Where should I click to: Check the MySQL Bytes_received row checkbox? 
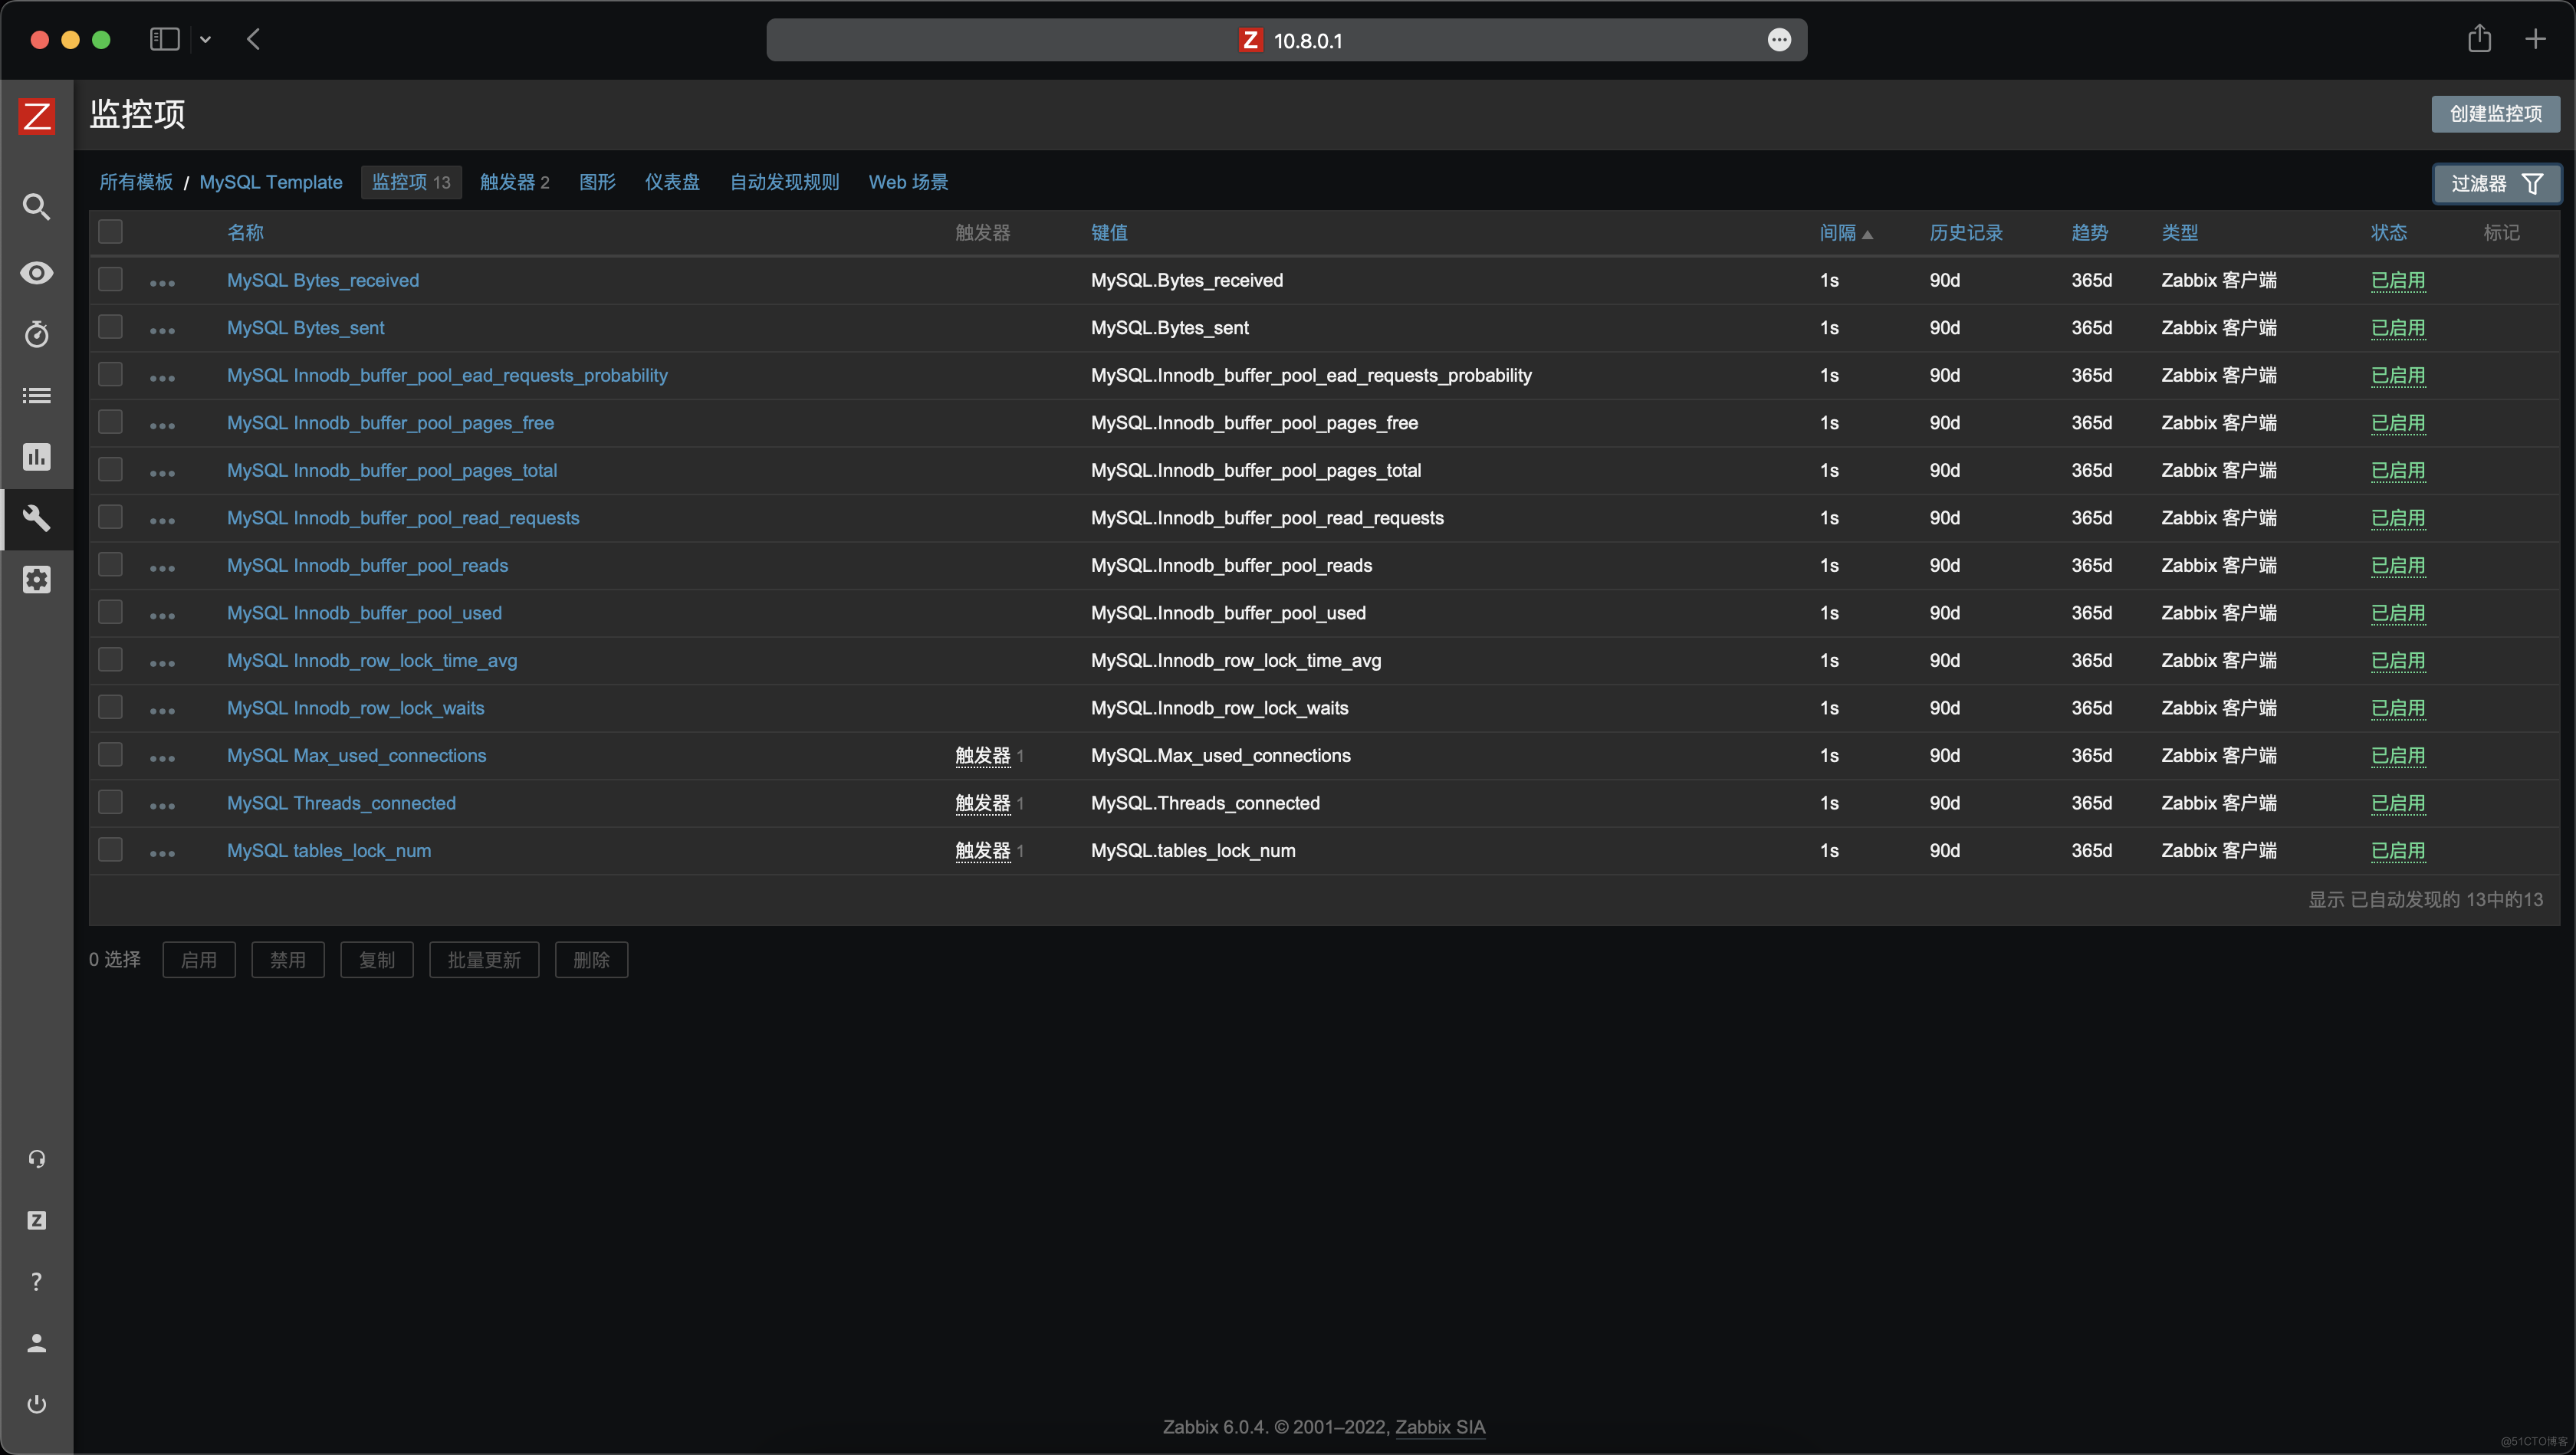[110, 279]
